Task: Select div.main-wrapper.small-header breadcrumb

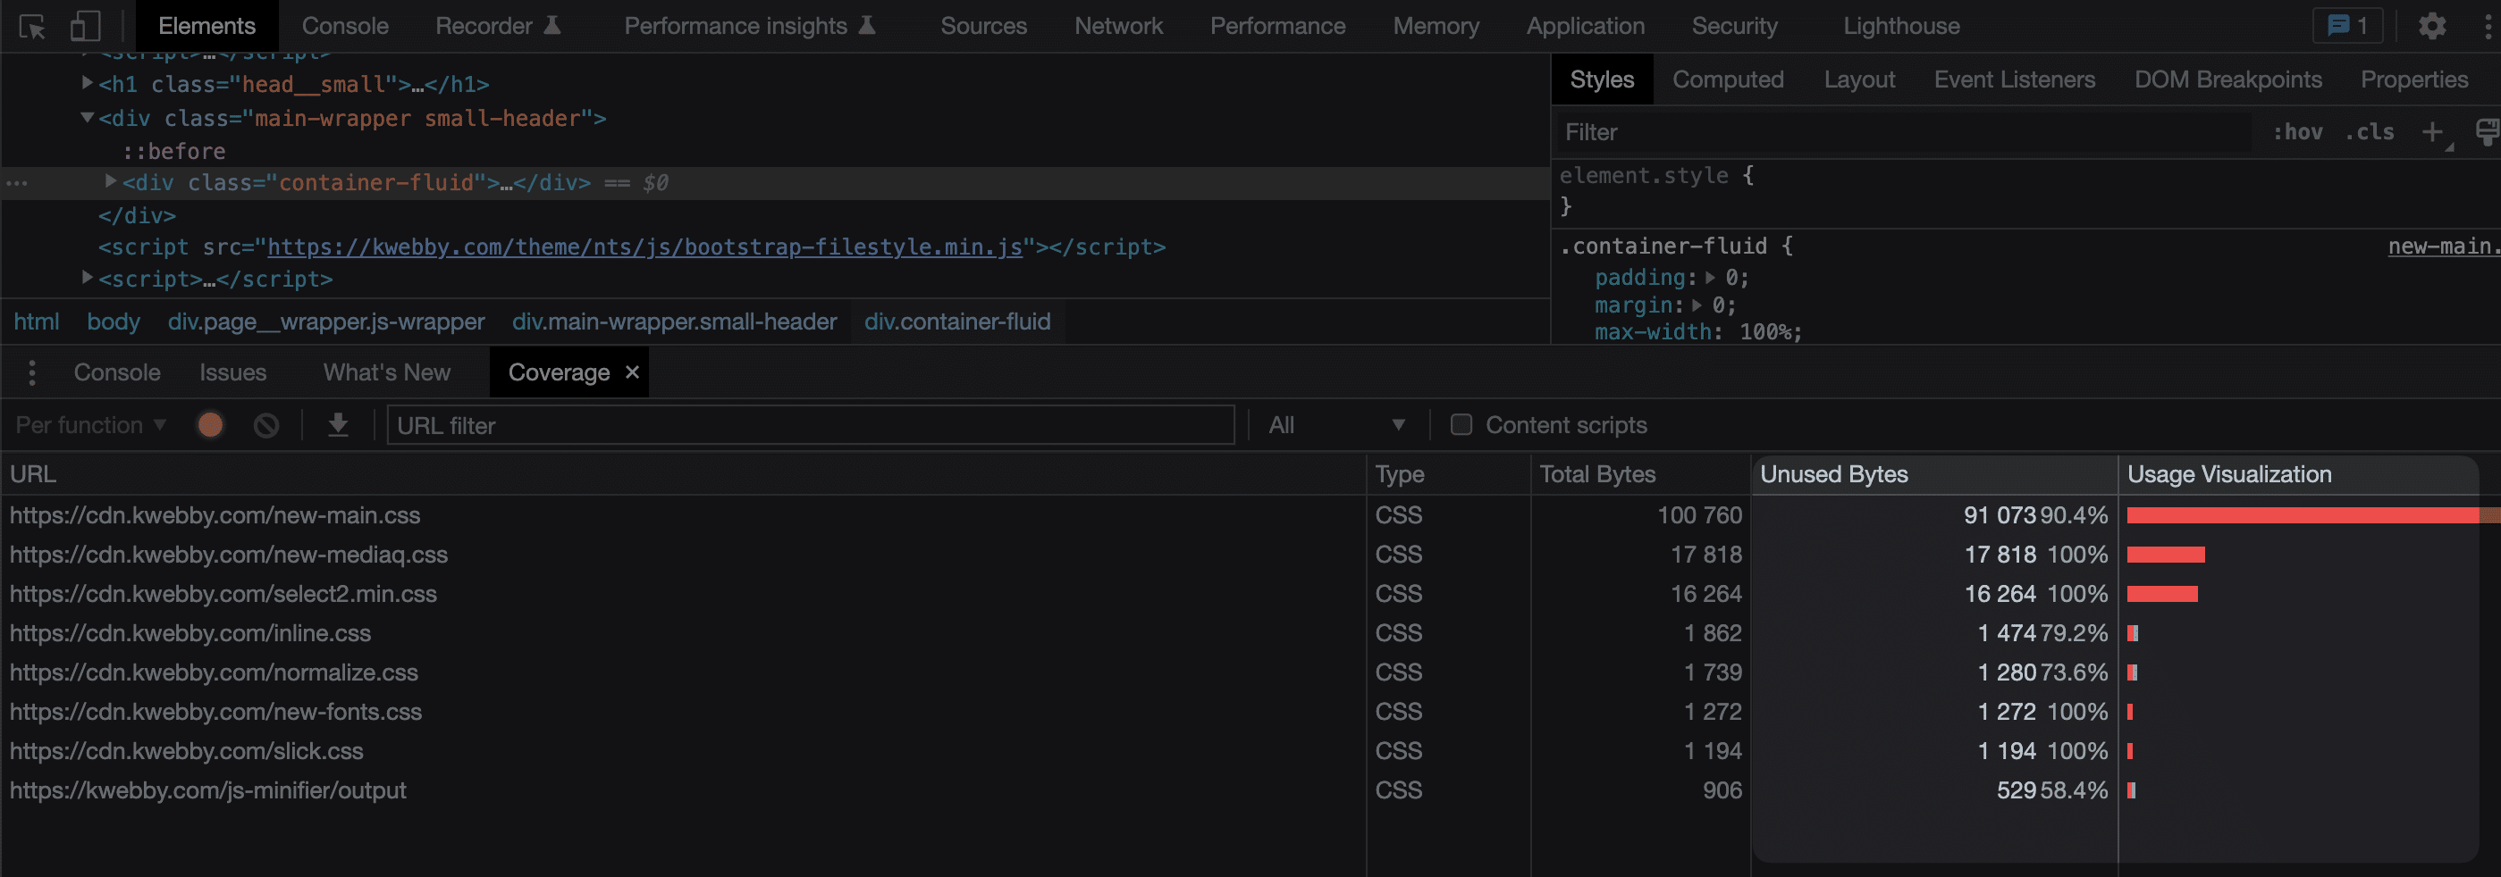Action: click(675, 322)
